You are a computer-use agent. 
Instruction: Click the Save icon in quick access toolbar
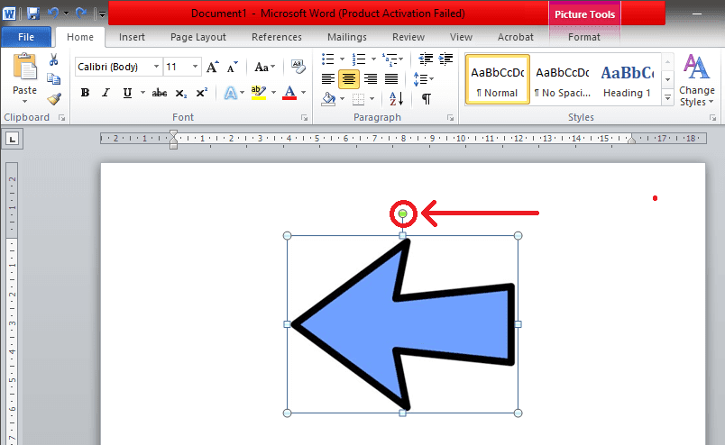[33, 14]
